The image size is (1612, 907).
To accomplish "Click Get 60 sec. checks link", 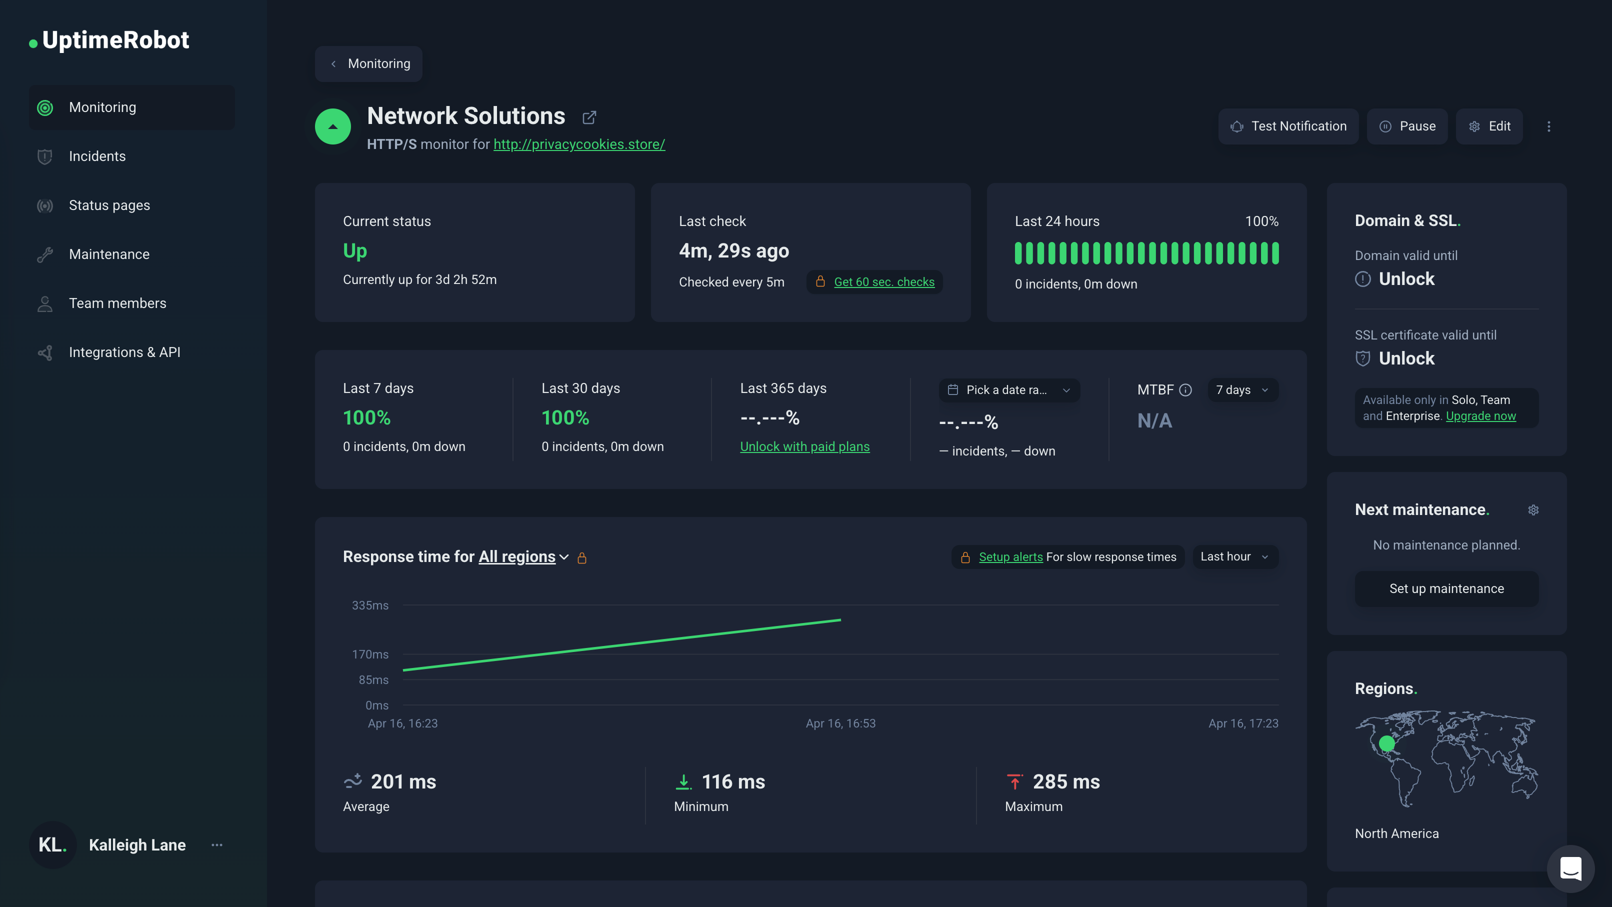I will pos(883,281).
